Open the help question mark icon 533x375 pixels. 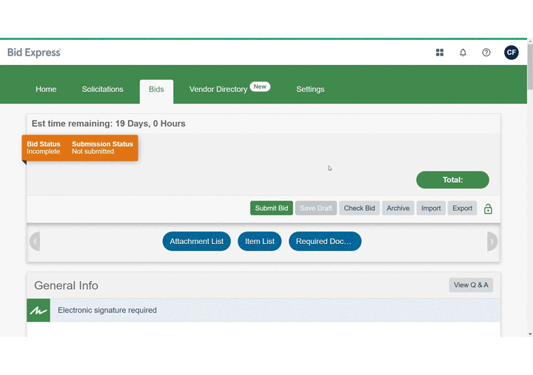click(x=486, y=53)
